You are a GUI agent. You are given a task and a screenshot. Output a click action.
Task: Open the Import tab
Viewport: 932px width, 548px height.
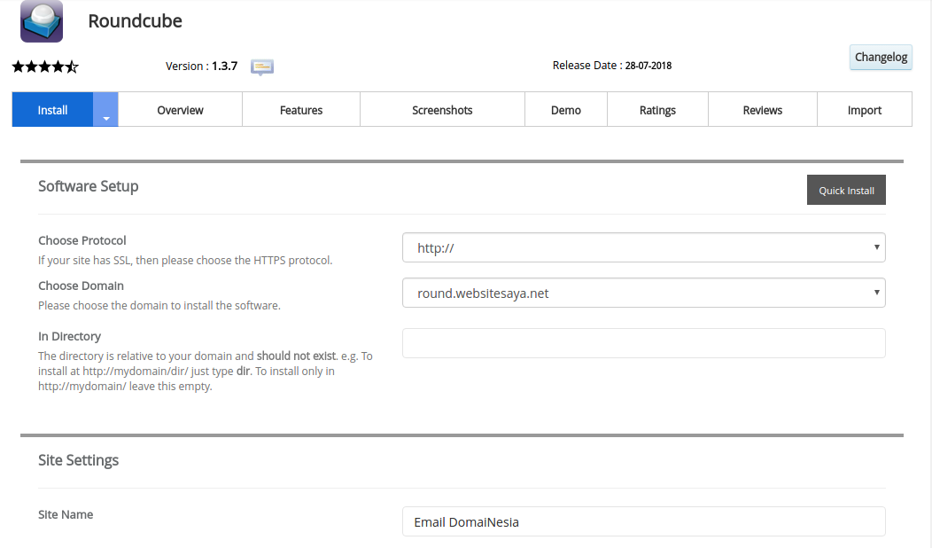865,109
